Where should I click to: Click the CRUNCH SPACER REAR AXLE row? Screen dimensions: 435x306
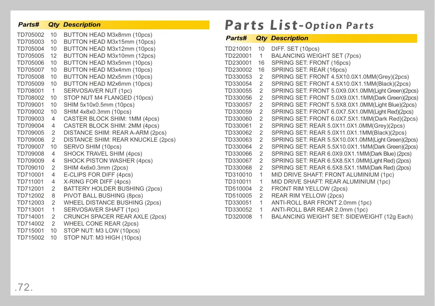pyautogui.click(x=92, y=216)
